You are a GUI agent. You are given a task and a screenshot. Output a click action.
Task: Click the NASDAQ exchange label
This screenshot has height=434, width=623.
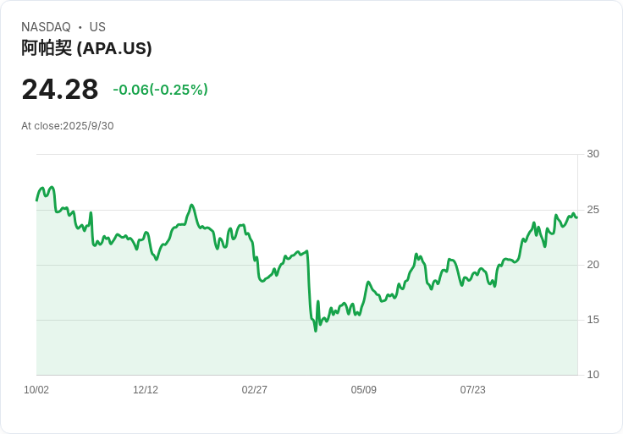46,27
